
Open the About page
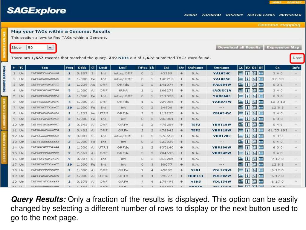191,15
